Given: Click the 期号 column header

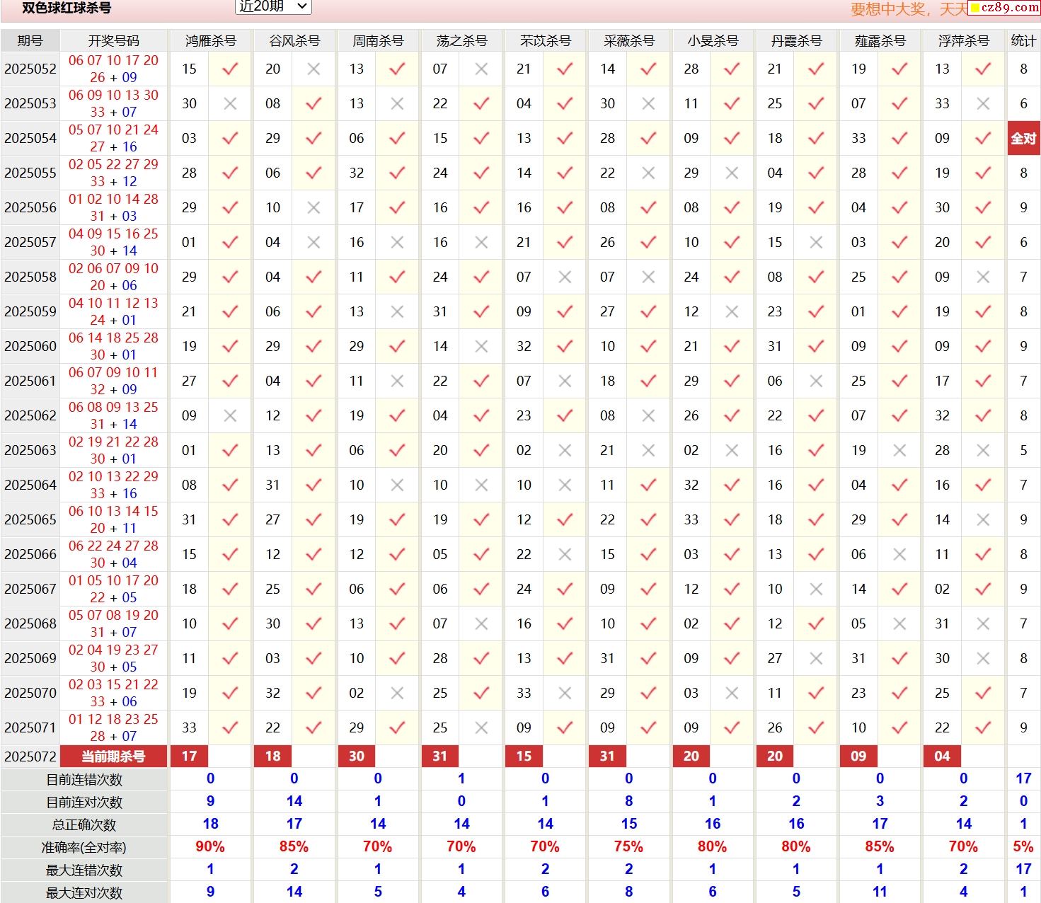Looking at the screenshot, I should pyautogui.click(x=30, y=40).
